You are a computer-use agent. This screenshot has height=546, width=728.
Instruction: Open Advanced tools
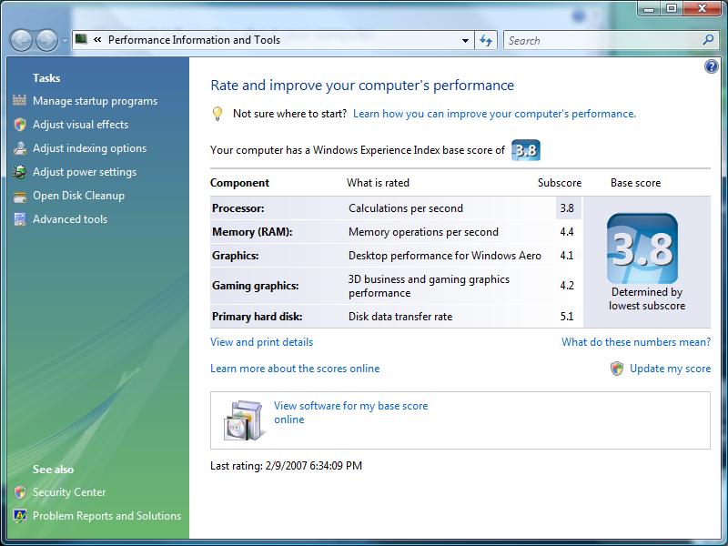coord(70,219)
